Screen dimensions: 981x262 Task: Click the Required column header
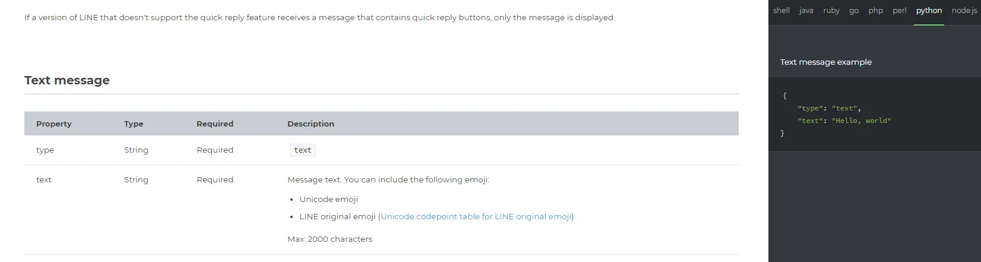coord(215,124)
